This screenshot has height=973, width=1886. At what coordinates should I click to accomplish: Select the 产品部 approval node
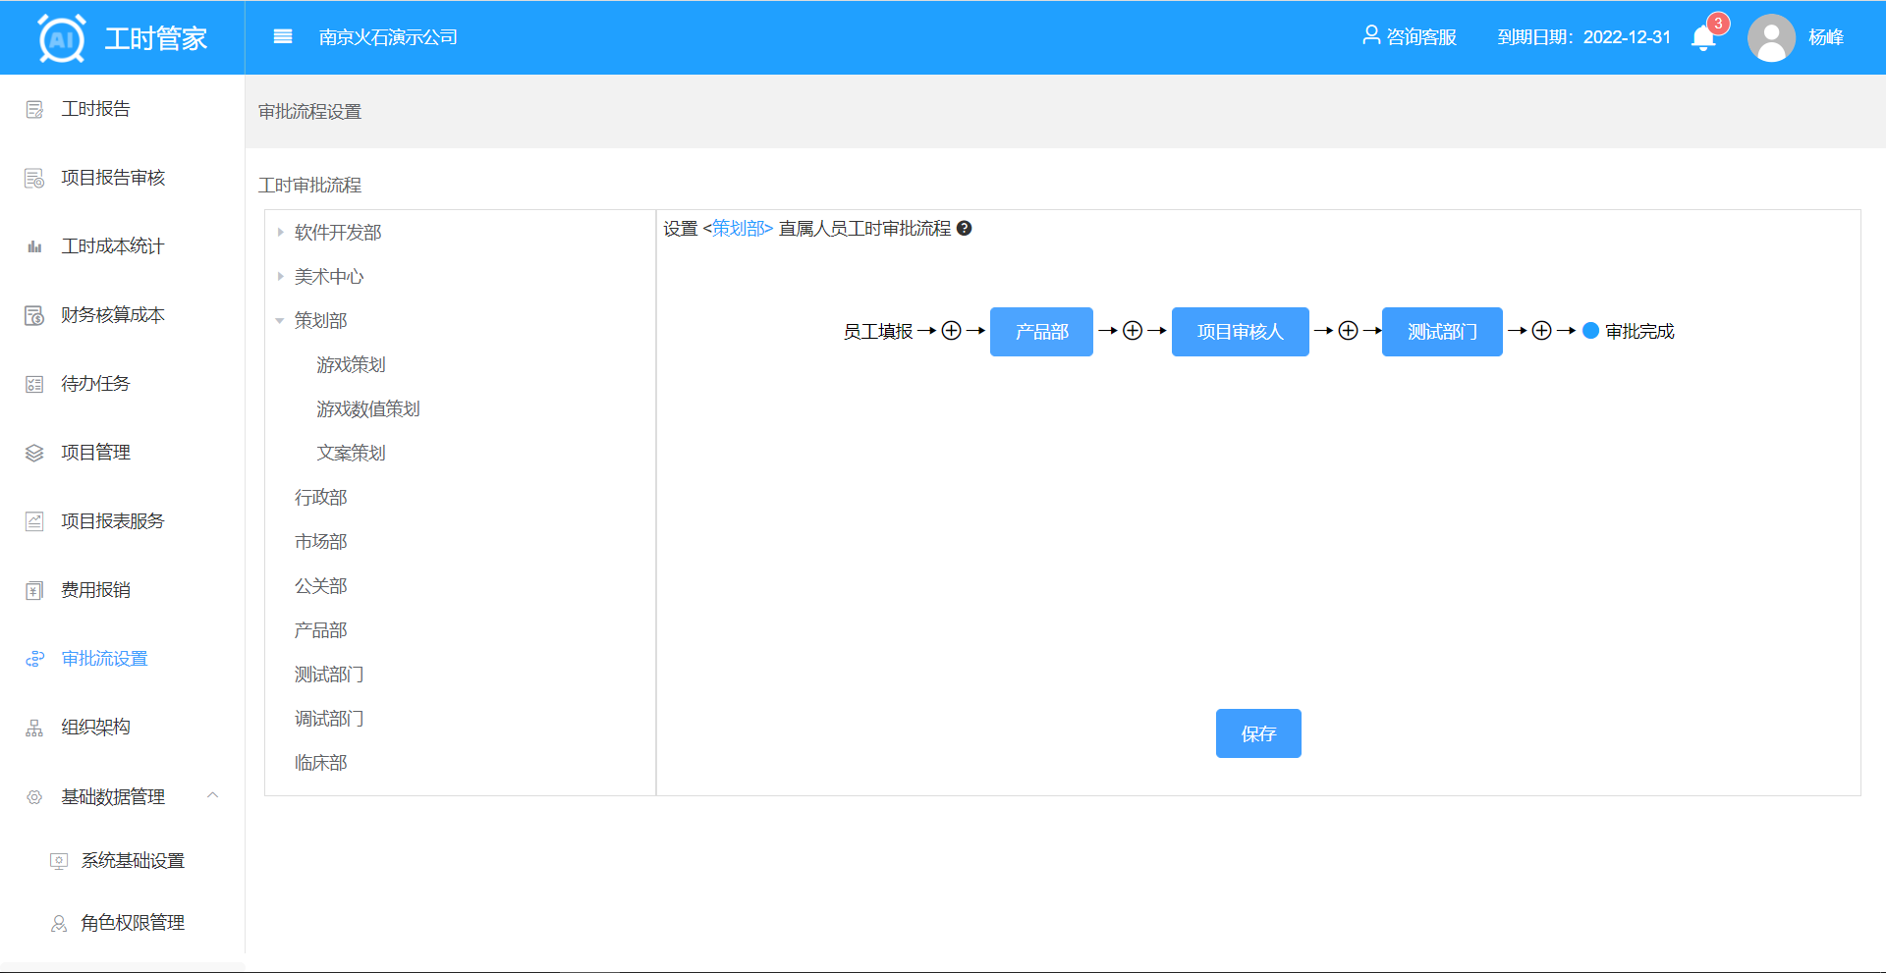1041,332
